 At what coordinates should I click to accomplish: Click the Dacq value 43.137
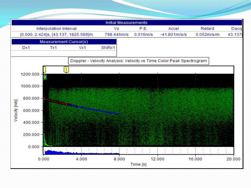(235, 34)
